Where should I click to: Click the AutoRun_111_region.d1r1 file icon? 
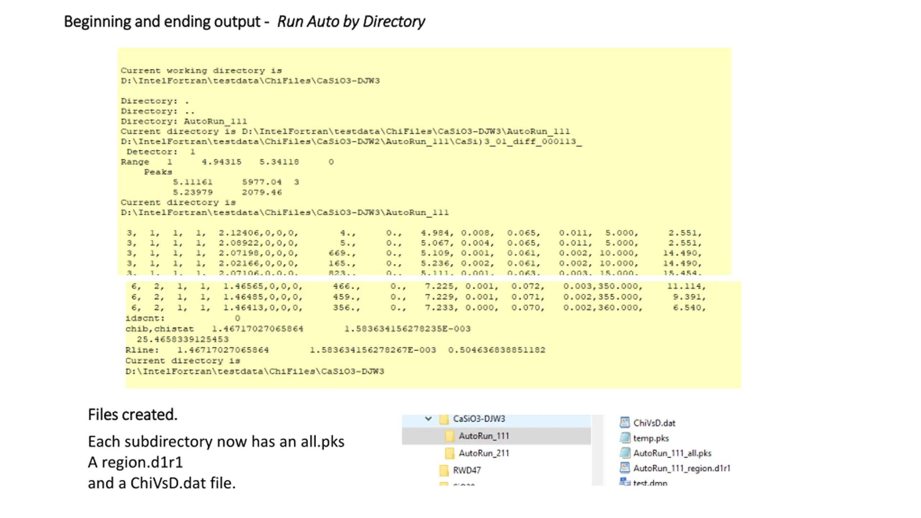click(x=625, y=468)
